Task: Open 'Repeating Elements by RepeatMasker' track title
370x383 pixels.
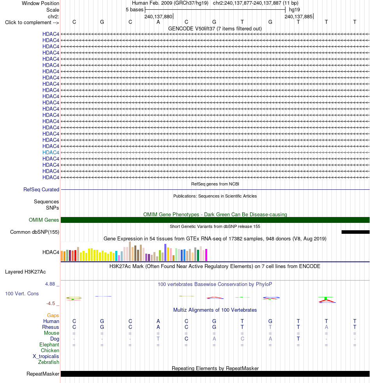Action: (215, 368)
